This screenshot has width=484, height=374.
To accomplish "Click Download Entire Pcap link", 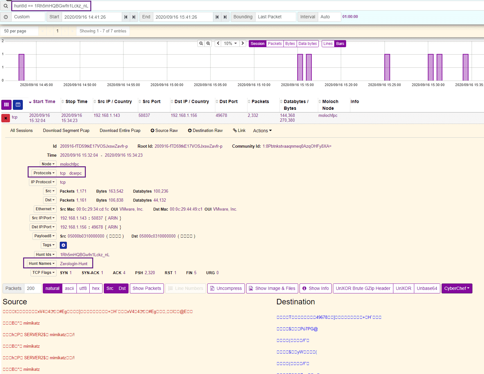I will pyautogui.click(x=120, y=131).
